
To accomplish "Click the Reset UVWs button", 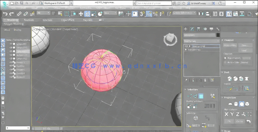I will tap(230, 45).
